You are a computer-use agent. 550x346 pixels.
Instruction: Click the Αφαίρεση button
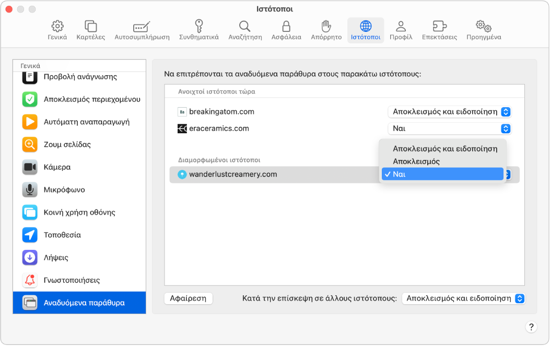click(x=189, y=298)
